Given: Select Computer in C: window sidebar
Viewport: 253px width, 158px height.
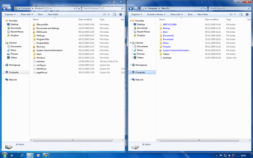Looking at the screenshot, I should point(14,72).
